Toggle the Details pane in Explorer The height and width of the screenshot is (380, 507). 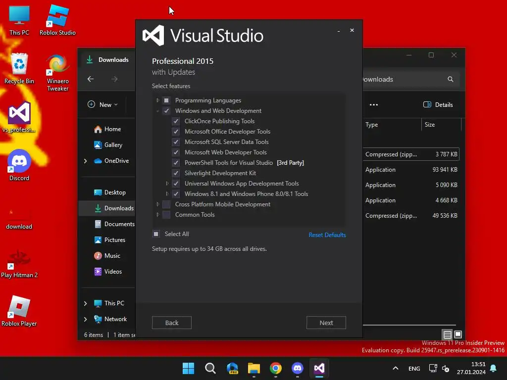point(438,105)
